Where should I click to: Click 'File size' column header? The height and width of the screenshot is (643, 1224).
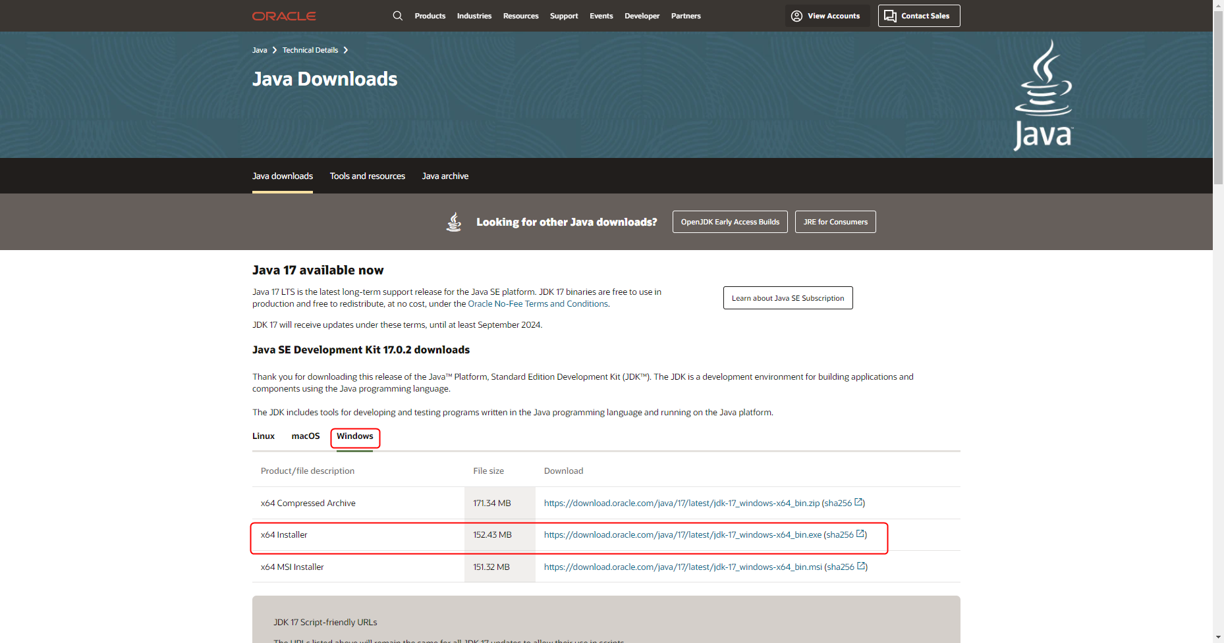tap(488, 471)
